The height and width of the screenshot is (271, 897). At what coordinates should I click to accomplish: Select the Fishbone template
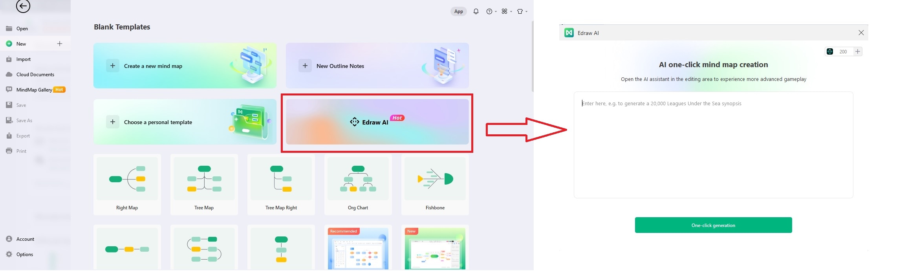point(435,185)
